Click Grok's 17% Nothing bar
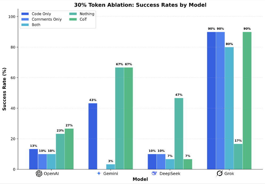Viewport: 265px width, 184px height. [x=238, y=156]
